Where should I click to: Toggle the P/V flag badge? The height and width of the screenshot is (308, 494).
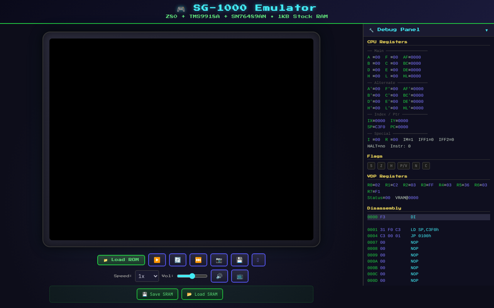404,166
